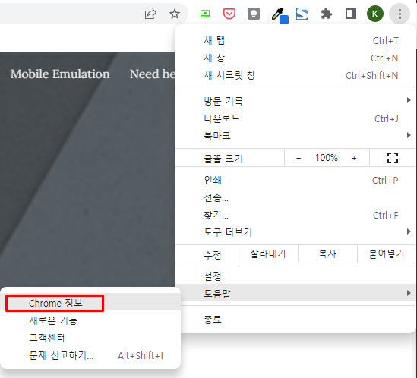Click the share page icon in address bar
417x378 pixels.
pyautogui.click(x=150, y=14)
